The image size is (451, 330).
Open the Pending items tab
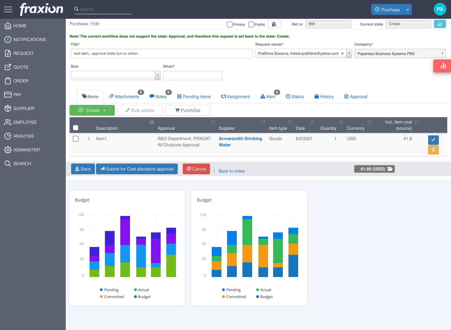click(194, 97)
